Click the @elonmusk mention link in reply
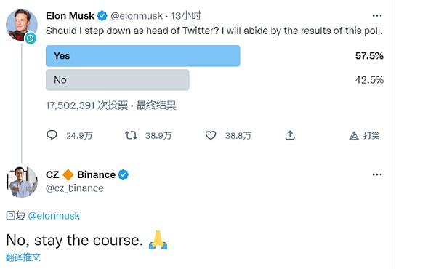This screenshot has height=269, width=436. 54,216
